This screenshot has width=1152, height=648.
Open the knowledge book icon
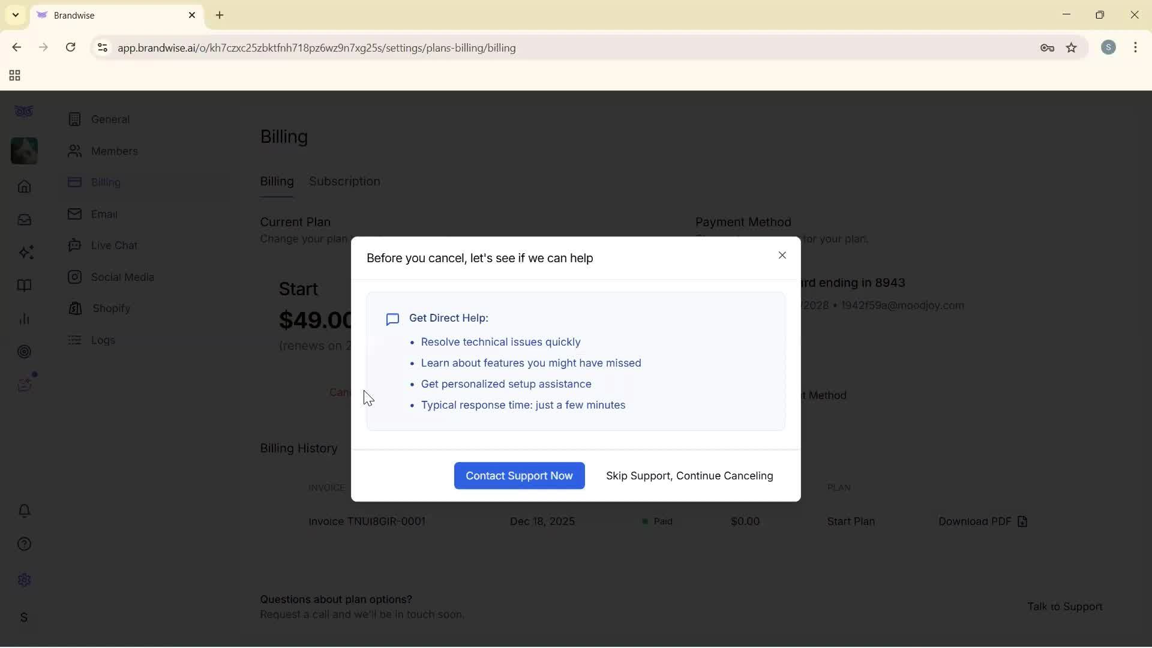click(24, 286)
